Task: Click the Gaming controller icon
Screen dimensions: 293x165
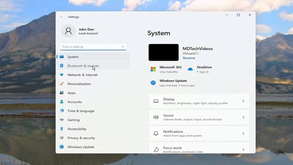Action: 62,120
